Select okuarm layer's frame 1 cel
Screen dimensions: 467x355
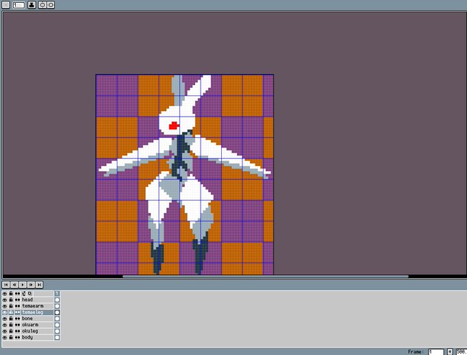(x=57, y=325)
